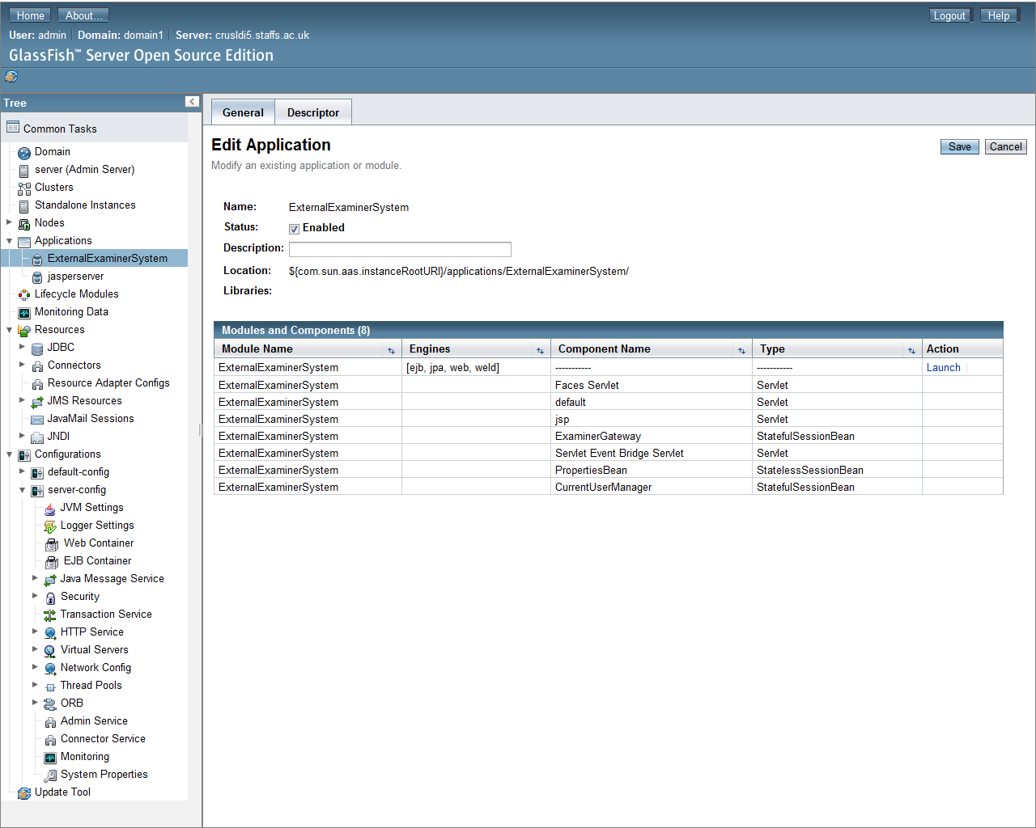
Task: Click the JavaMail Sessions envelope icon
Action: (37, 419)
